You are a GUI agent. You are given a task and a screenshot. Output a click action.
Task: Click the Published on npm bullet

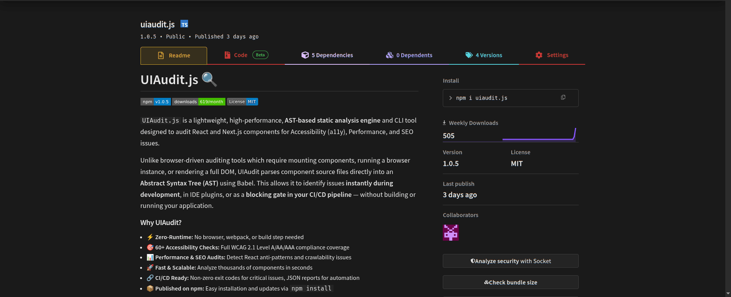[x=240, y=288]
